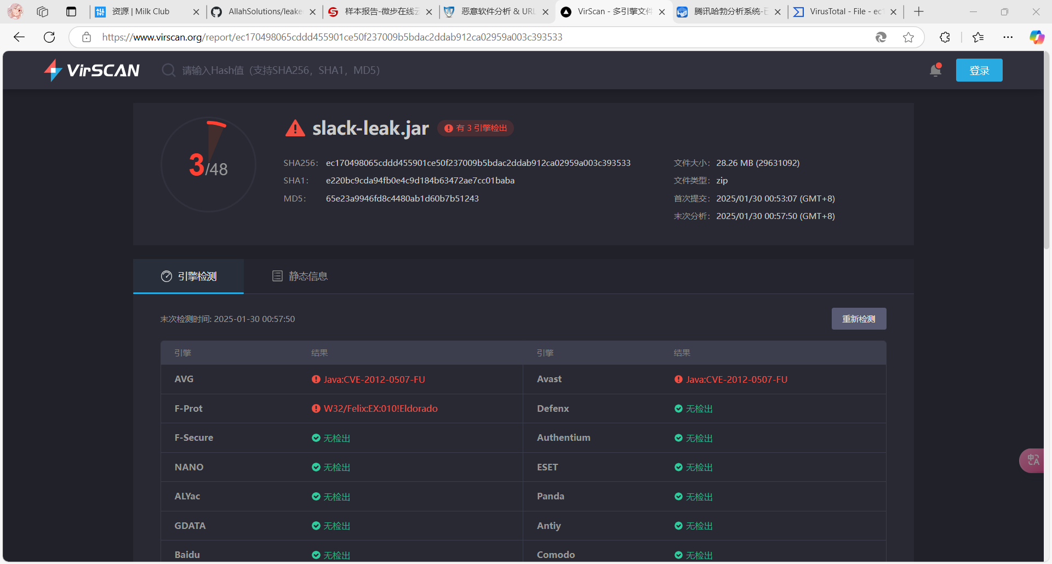
Task: Select the 引擎检测 tab
Action: tap(188, 277)
